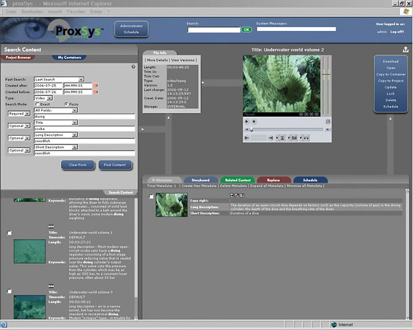Click the Find Content! button
This screenshot has height=330, width=413.
pos(115,165)
